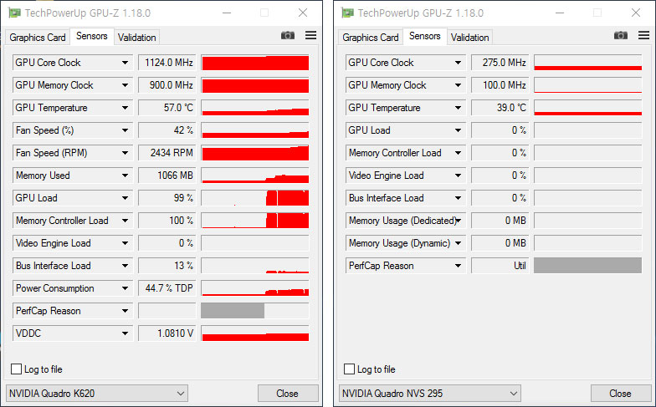Click the 100.0 MHz memory clock value
656x407 pixels.
[500, 85]
